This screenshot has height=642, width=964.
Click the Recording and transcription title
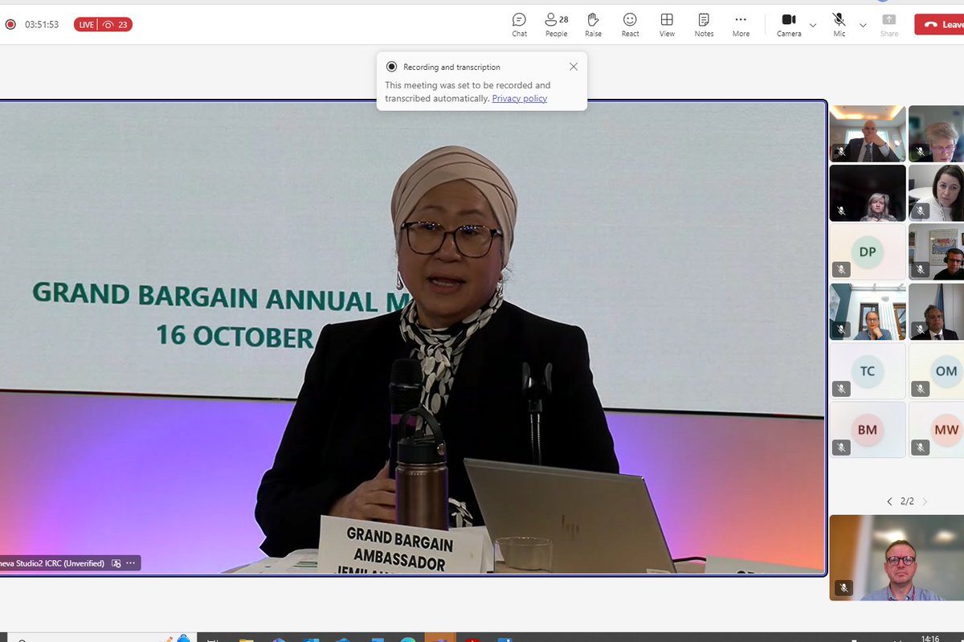coord(451,67)
